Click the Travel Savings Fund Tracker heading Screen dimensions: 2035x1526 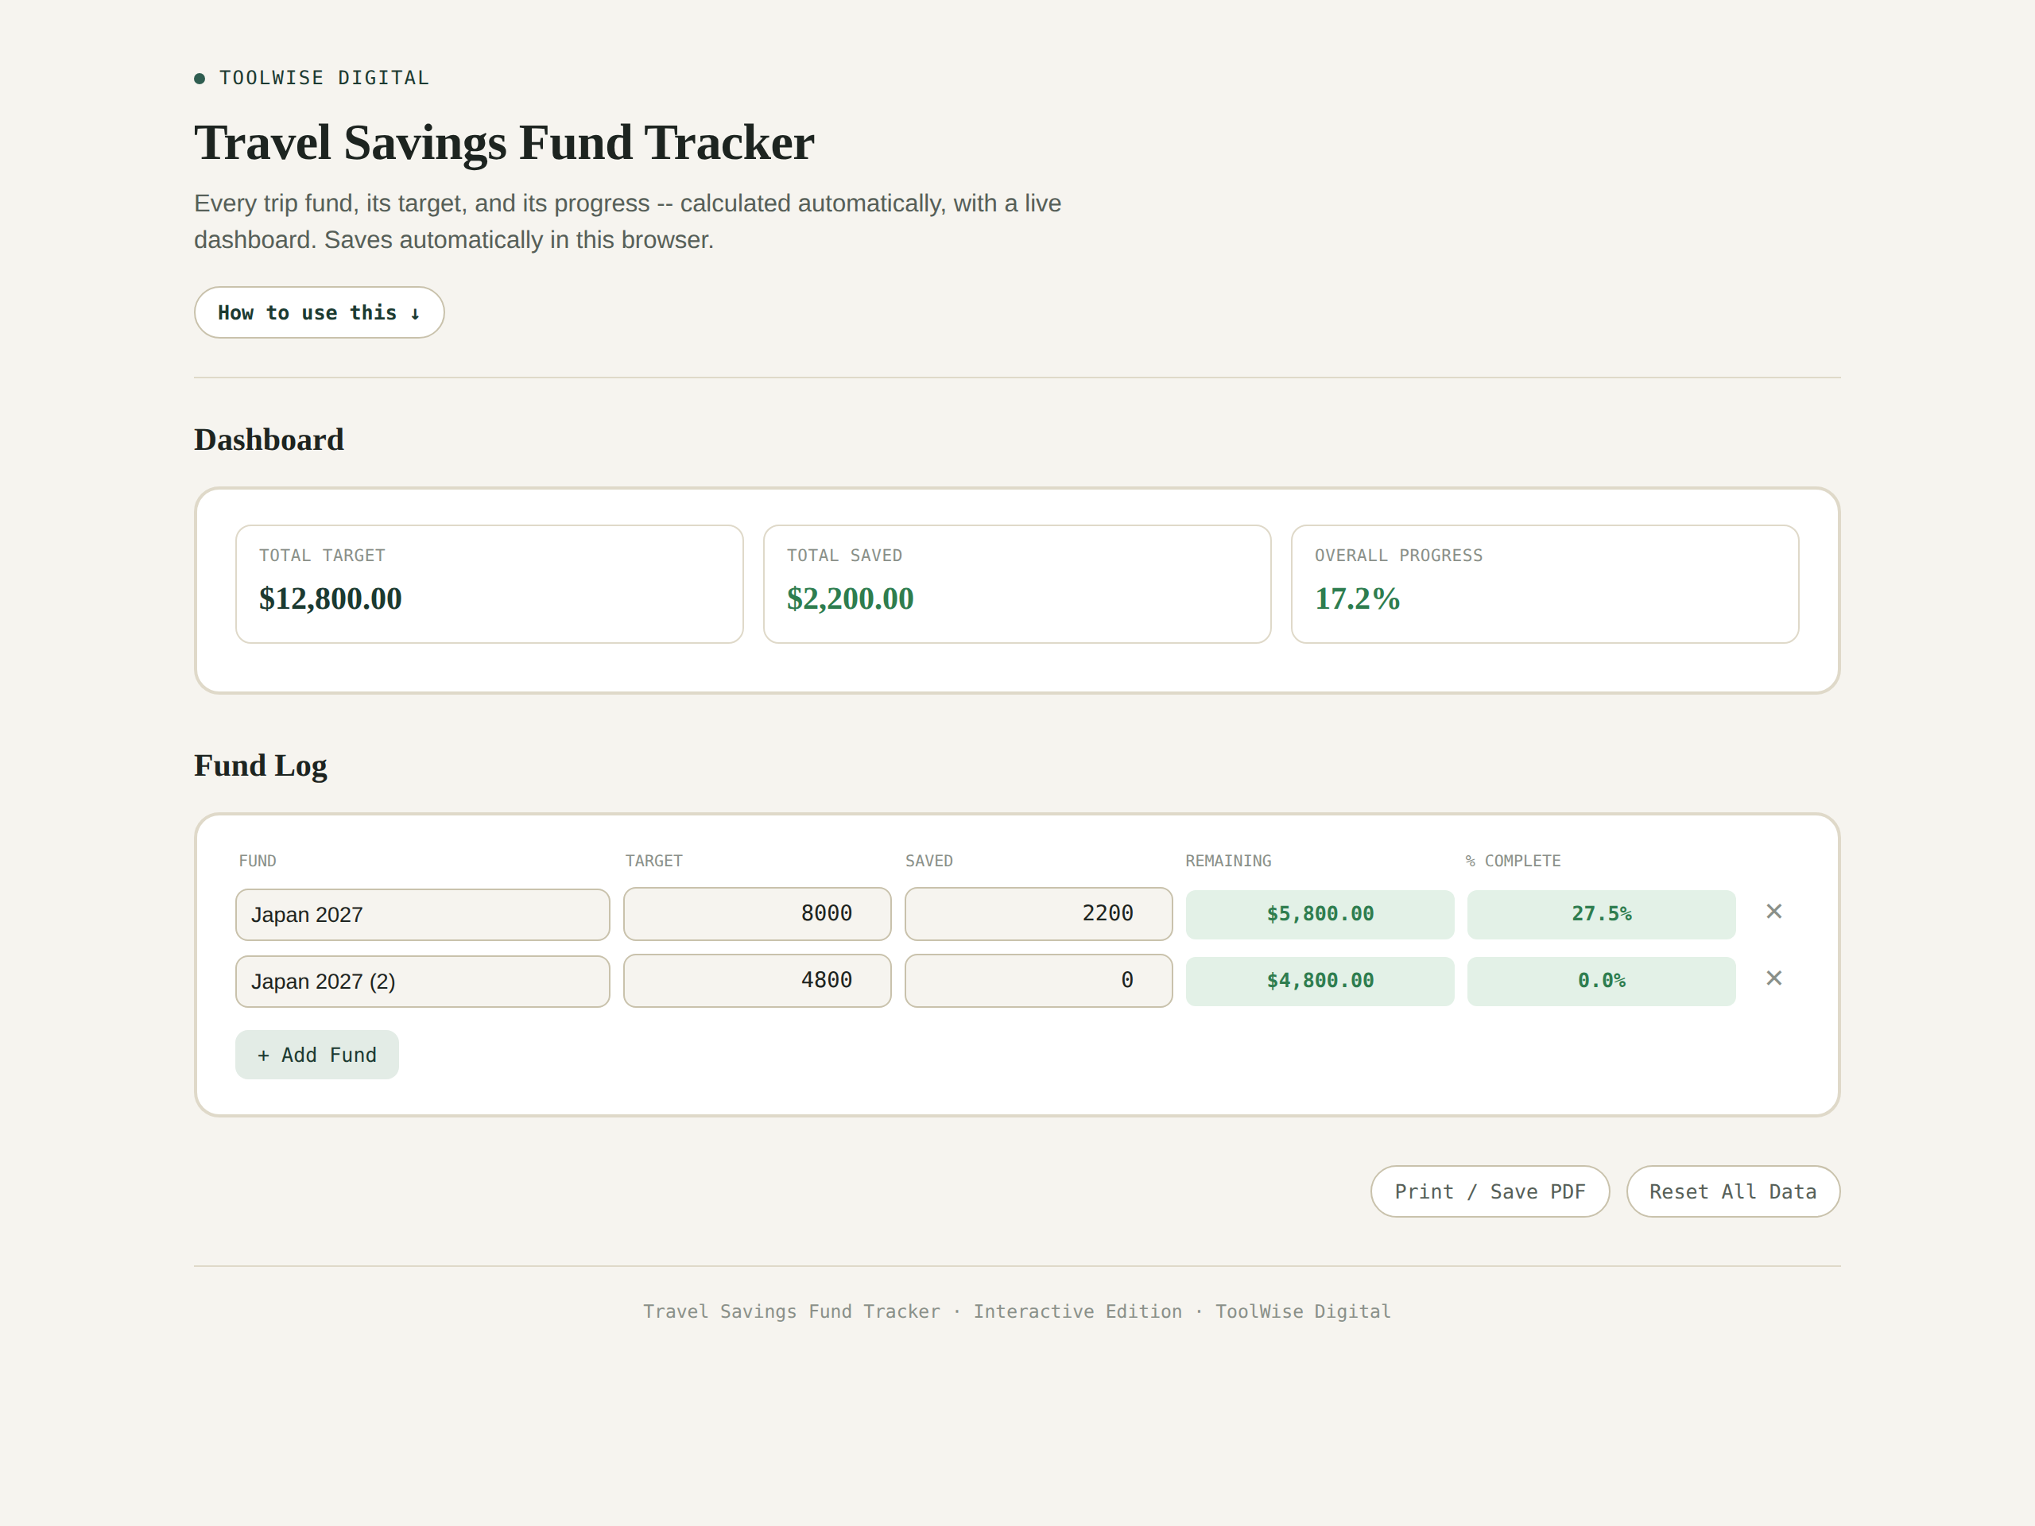(x=504, y=144)
